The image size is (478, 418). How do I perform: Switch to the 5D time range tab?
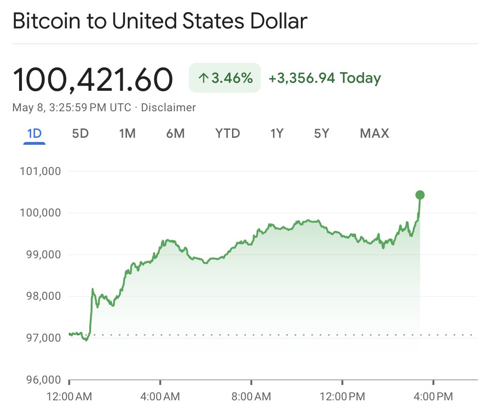(x=80, y=134)
